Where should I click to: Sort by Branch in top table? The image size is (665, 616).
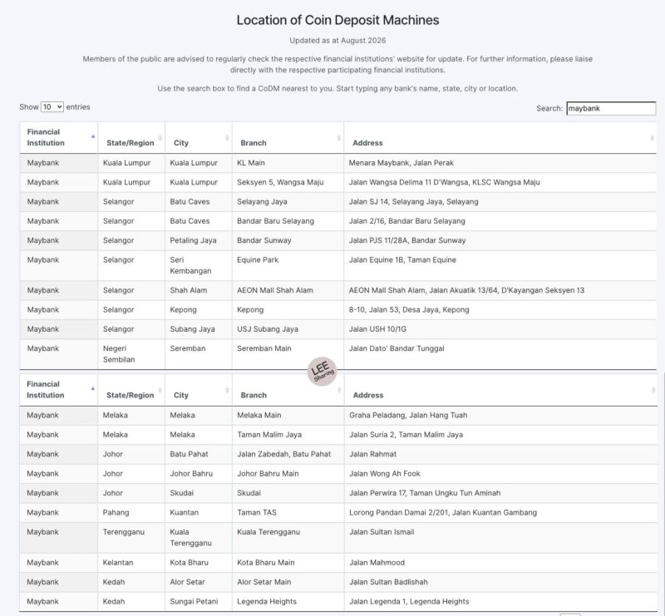(x=288, y=137)
